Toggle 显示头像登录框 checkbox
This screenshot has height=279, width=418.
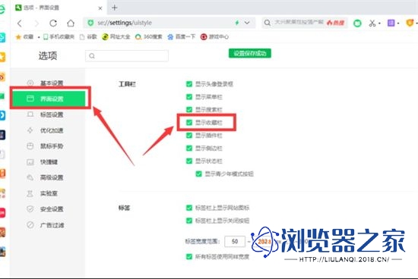coord(189,84)
